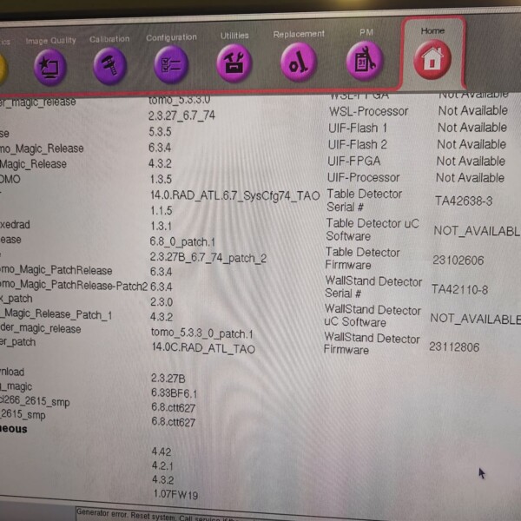Select the WSL-Processor row label

click(x=368, y=111)
